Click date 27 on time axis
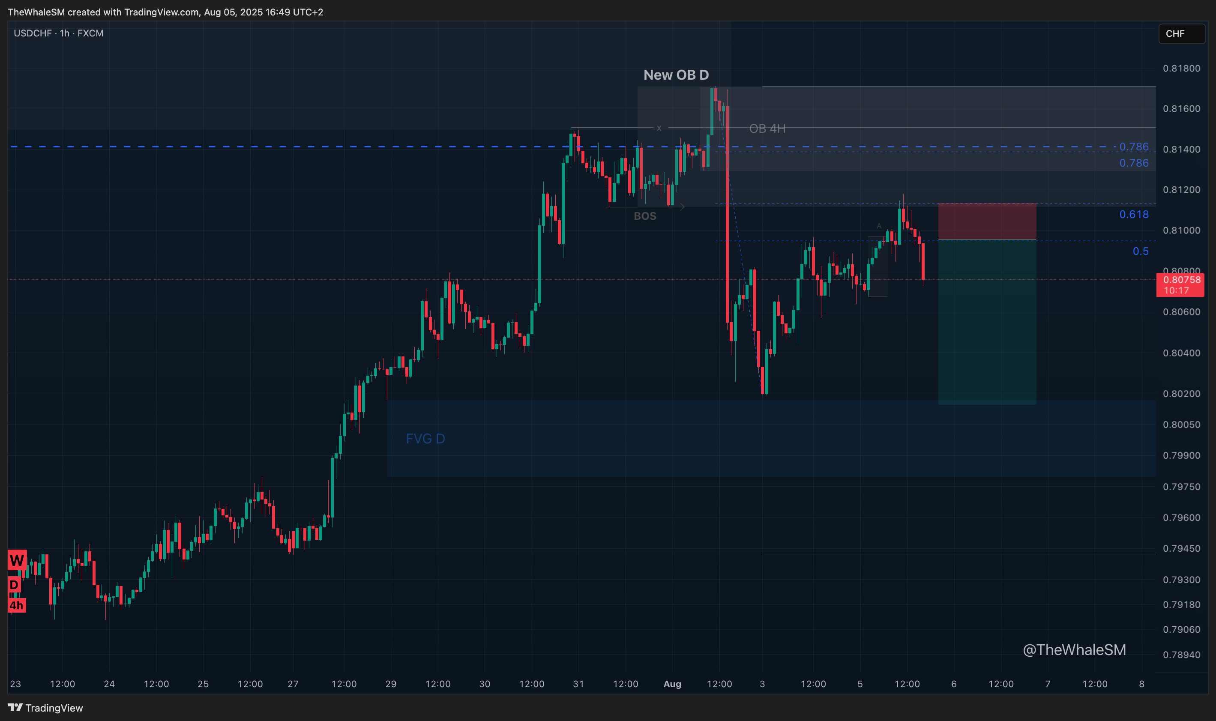The height and width of the screenshot is (721, 1216). [293, 684]
